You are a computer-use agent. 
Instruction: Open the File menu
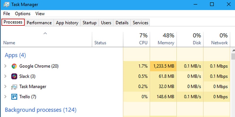click(6, 14)
